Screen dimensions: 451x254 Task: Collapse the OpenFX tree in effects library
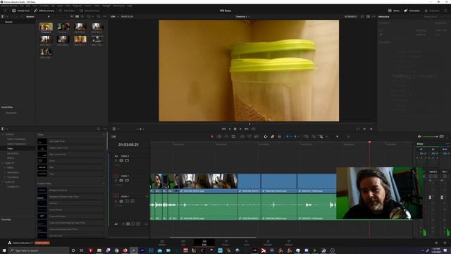(x=3, y=163)
